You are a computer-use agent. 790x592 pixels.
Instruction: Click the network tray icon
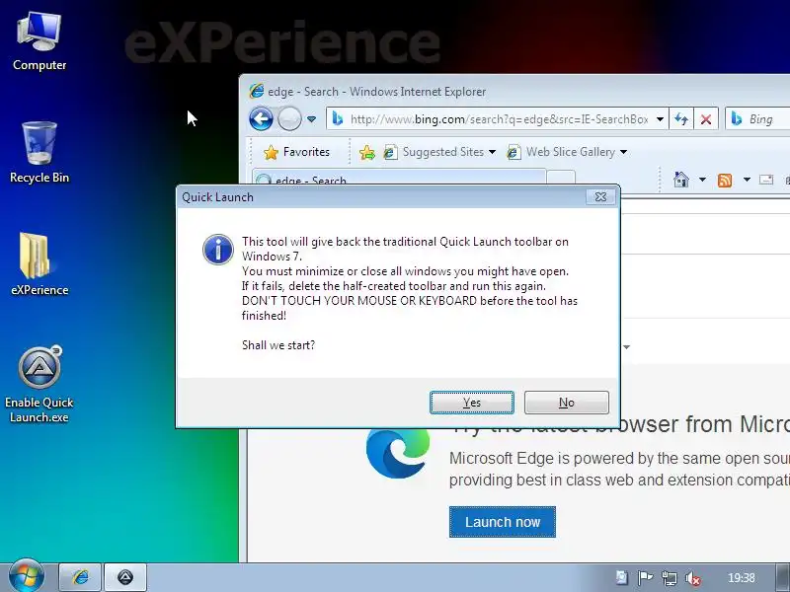point(670,578)
